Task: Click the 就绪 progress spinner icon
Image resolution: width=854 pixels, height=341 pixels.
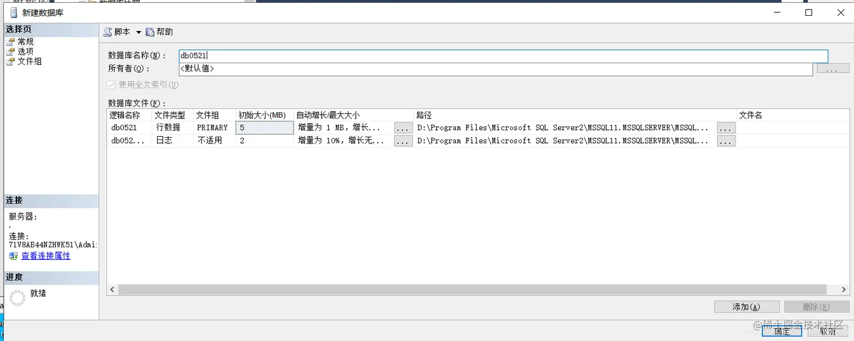Action: tap(18, 298)
